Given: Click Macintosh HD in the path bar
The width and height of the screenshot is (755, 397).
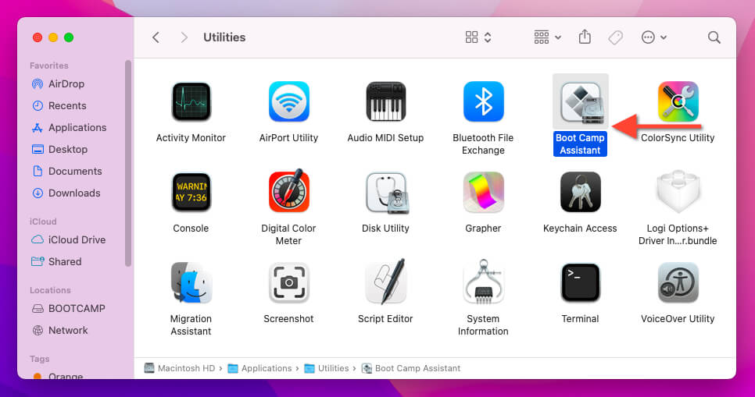Looking at the screenshot, I should pos(180,369).
